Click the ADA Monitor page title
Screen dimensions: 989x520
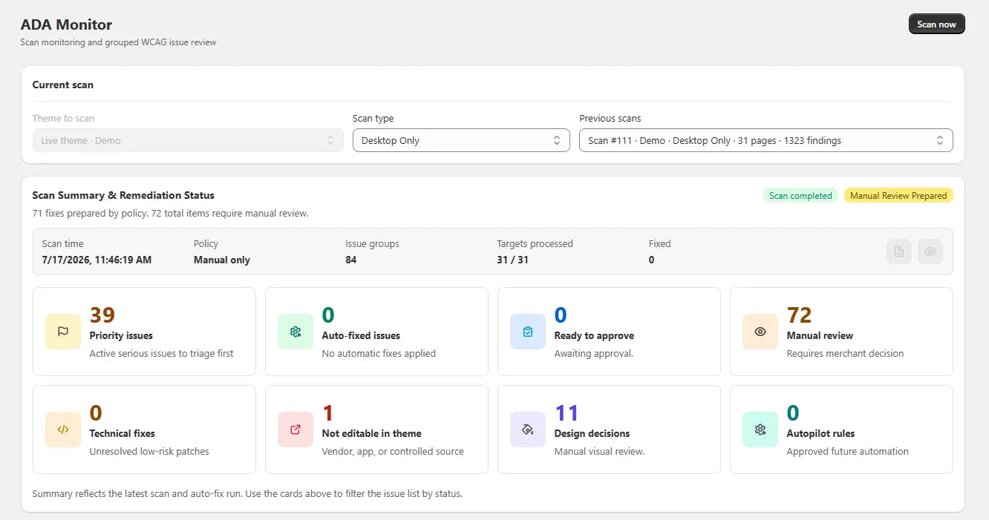[67, 24]
